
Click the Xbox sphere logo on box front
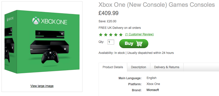click(36, 21)
